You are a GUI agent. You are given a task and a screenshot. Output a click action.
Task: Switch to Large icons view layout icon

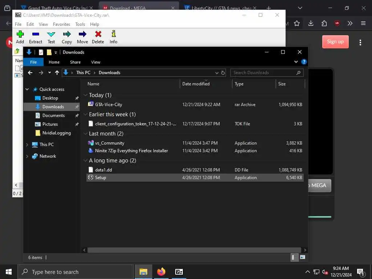point(303,258)
